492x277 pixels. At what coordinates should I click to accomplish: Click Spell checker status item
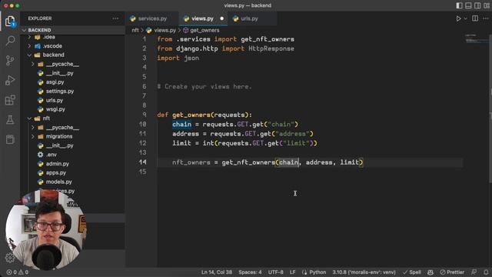coord(412,272)
